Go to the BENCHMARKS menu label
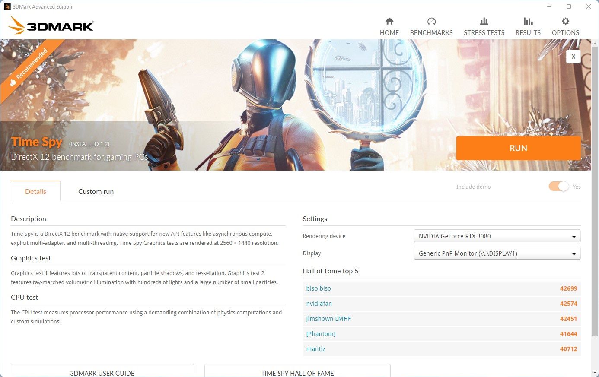599x377 pixels. (x=431, y=32)
